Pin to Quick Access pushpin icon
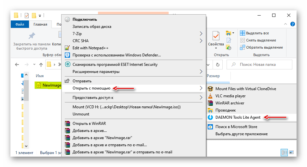The width and height of the screenshot is (307, 167). tap(32, 36)
